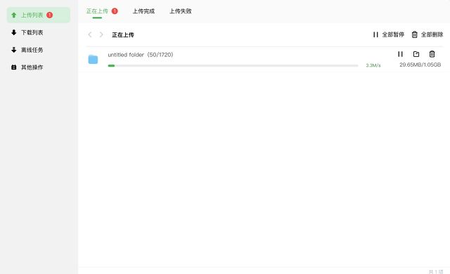
Task: Open the 上传列表 sidebar item
Action: point(39,15)
